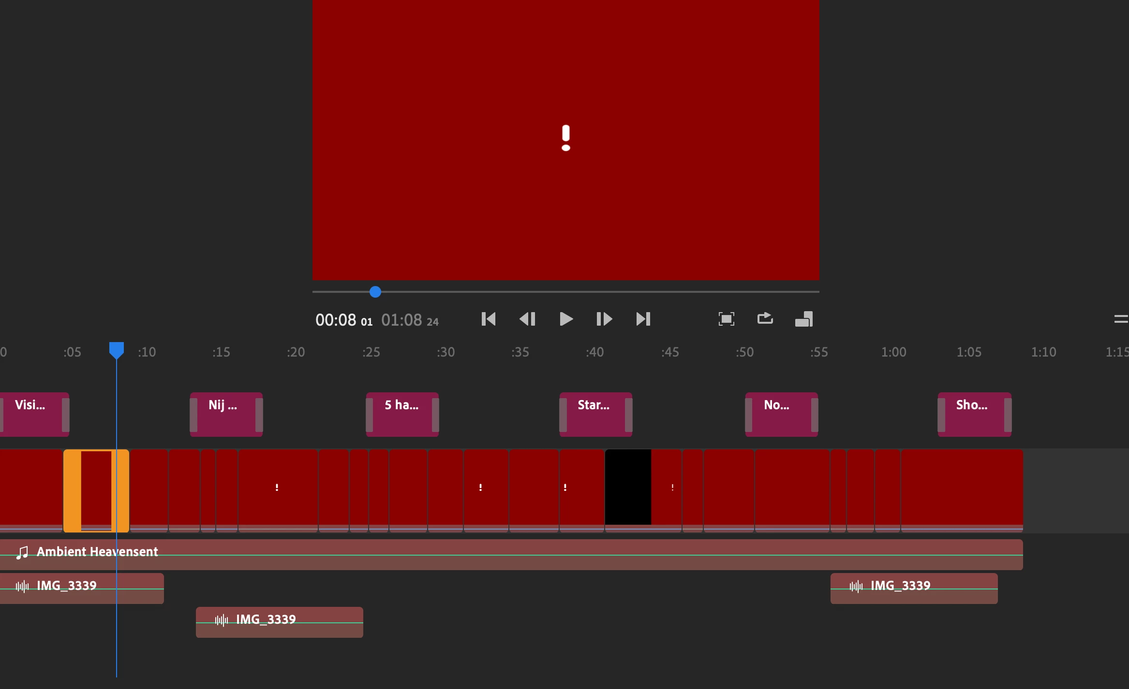This screenshot has width=1129, height=689.
Task: Click the share export icon
Action: [765, 318]
